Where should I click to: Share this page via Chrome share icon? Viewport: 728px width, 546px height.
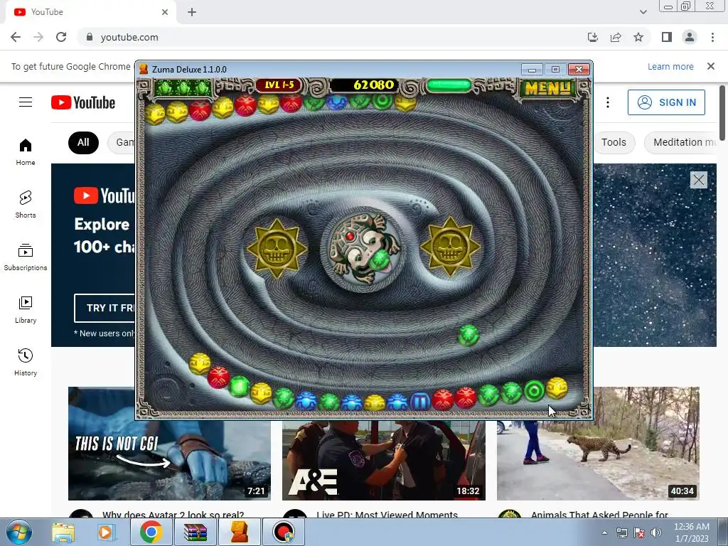click(x=616, y=37)
